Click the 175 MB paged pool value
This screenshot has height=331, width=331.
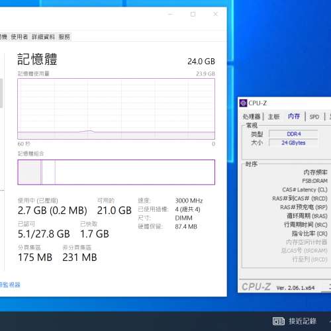pos(35,258)
